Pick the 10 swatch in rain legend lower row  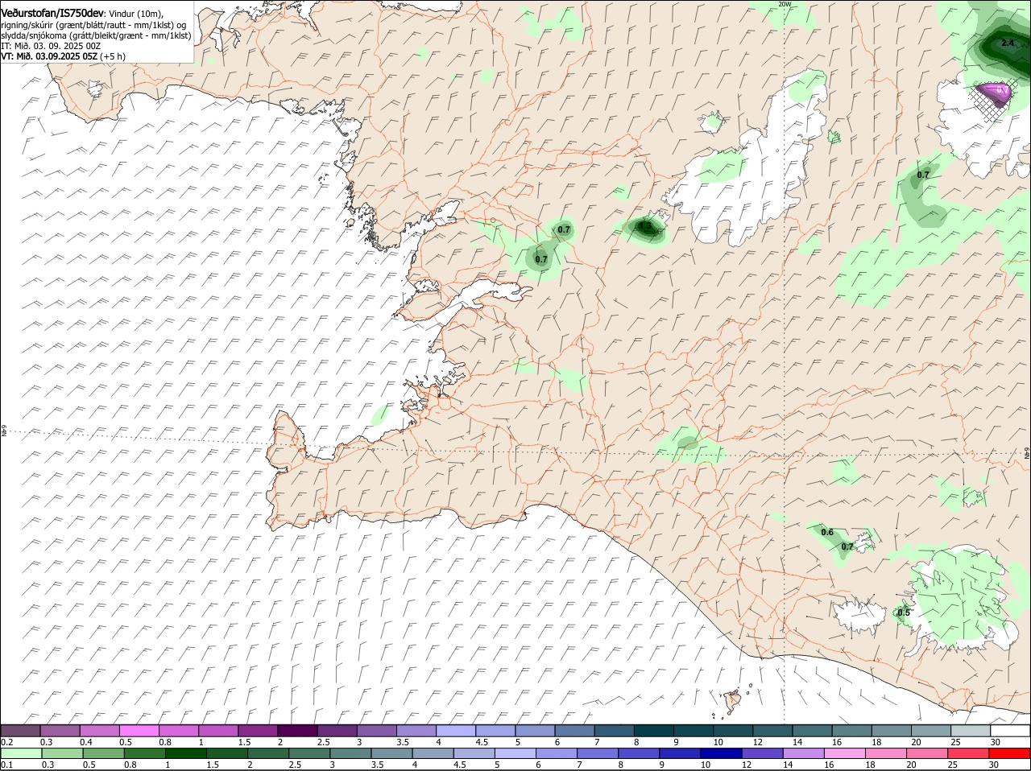coord(723,753)
